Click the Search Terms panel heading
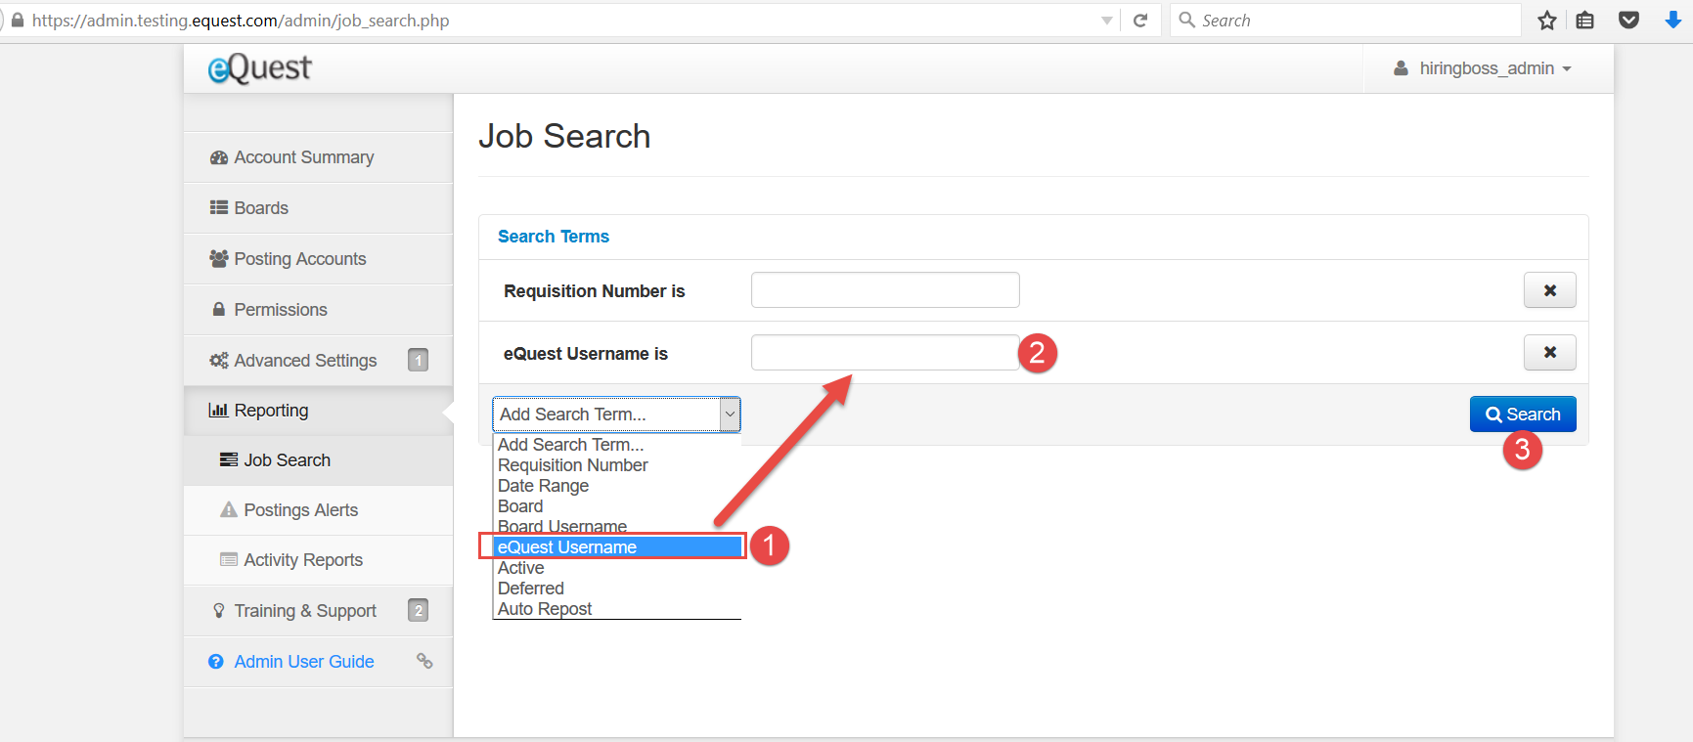This screenshot has width=1693, height=742. [x=554, y=237]
